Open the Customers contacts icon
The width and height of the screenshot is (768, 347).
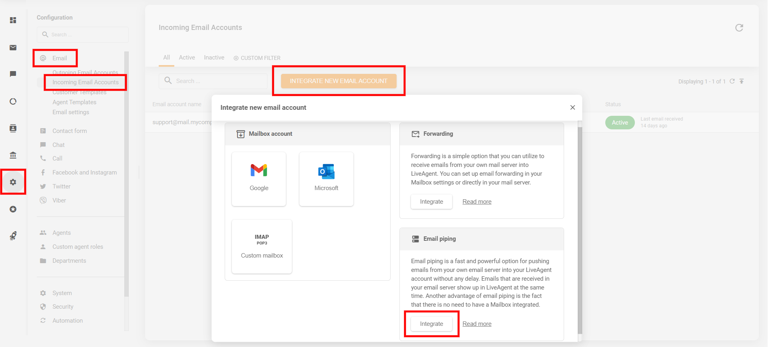[13, 128]
